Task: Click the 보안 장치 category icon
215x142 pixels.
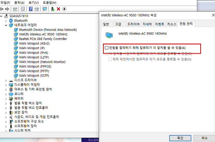Action: pos(11,112)
